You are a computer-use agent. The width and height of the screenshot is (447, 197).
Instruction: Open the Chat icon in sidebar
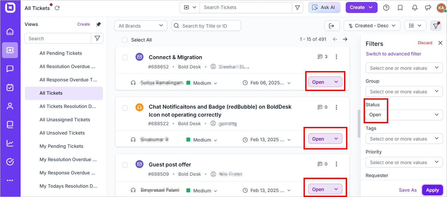tap(10, 69)
